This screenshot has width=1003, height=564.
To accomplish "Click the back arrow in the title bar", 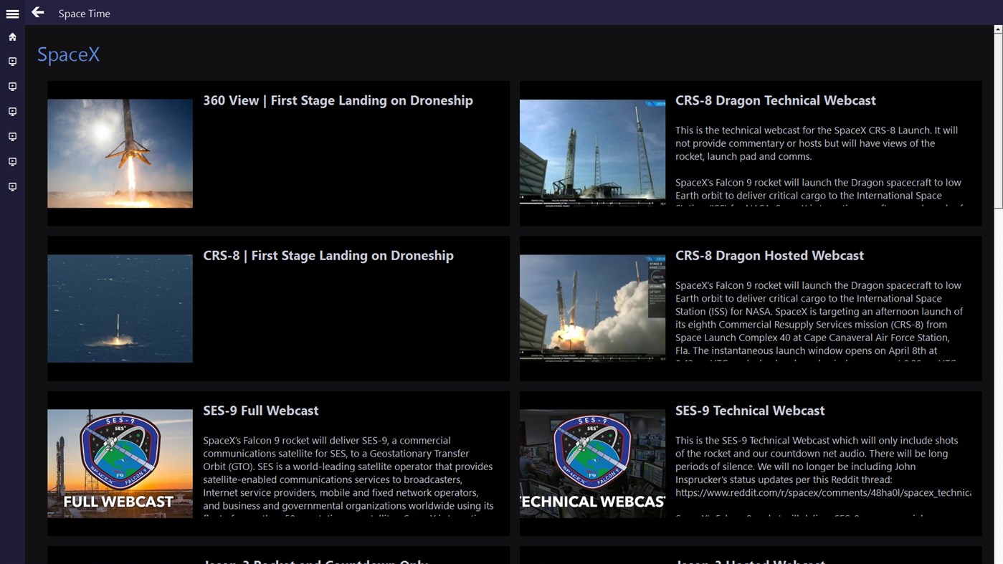I will tap(37, 12).
